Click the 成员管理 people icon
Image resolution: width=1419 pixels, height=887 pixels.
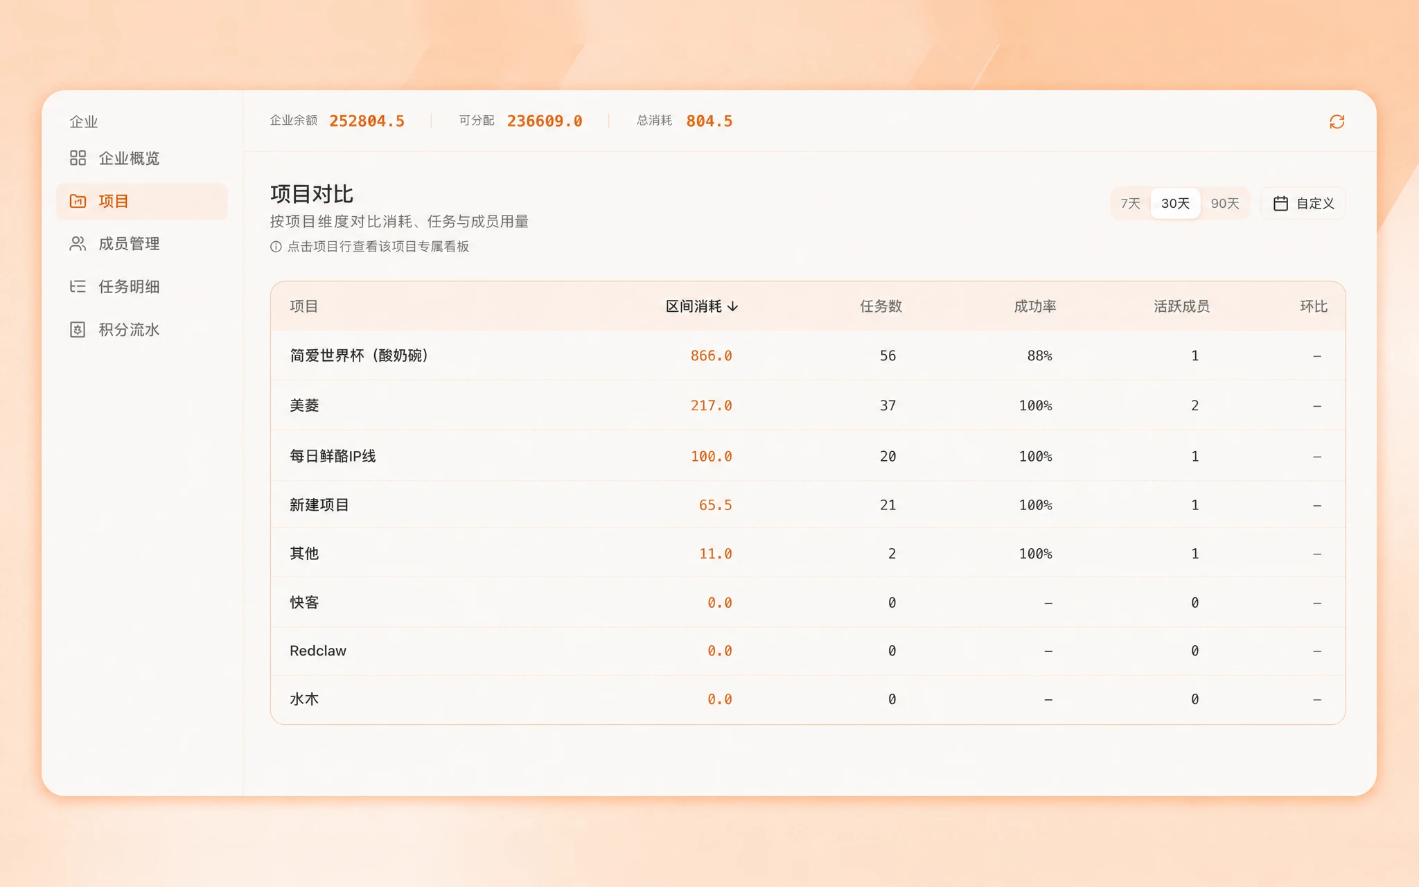[78, 244]
